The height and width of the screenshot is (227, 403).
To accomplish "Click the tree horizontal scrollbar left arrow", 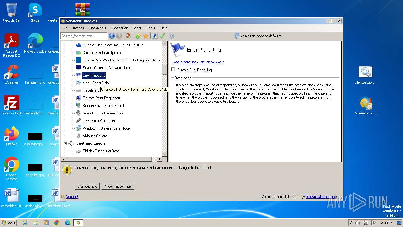I will click(64, 159).
